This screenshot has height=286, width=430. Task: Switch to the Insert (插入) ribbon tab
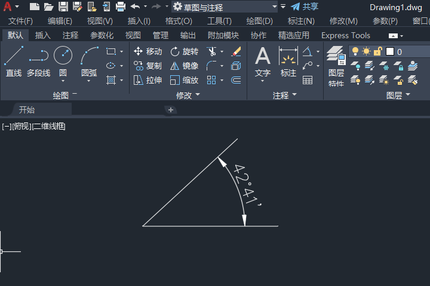click(43, 35)
